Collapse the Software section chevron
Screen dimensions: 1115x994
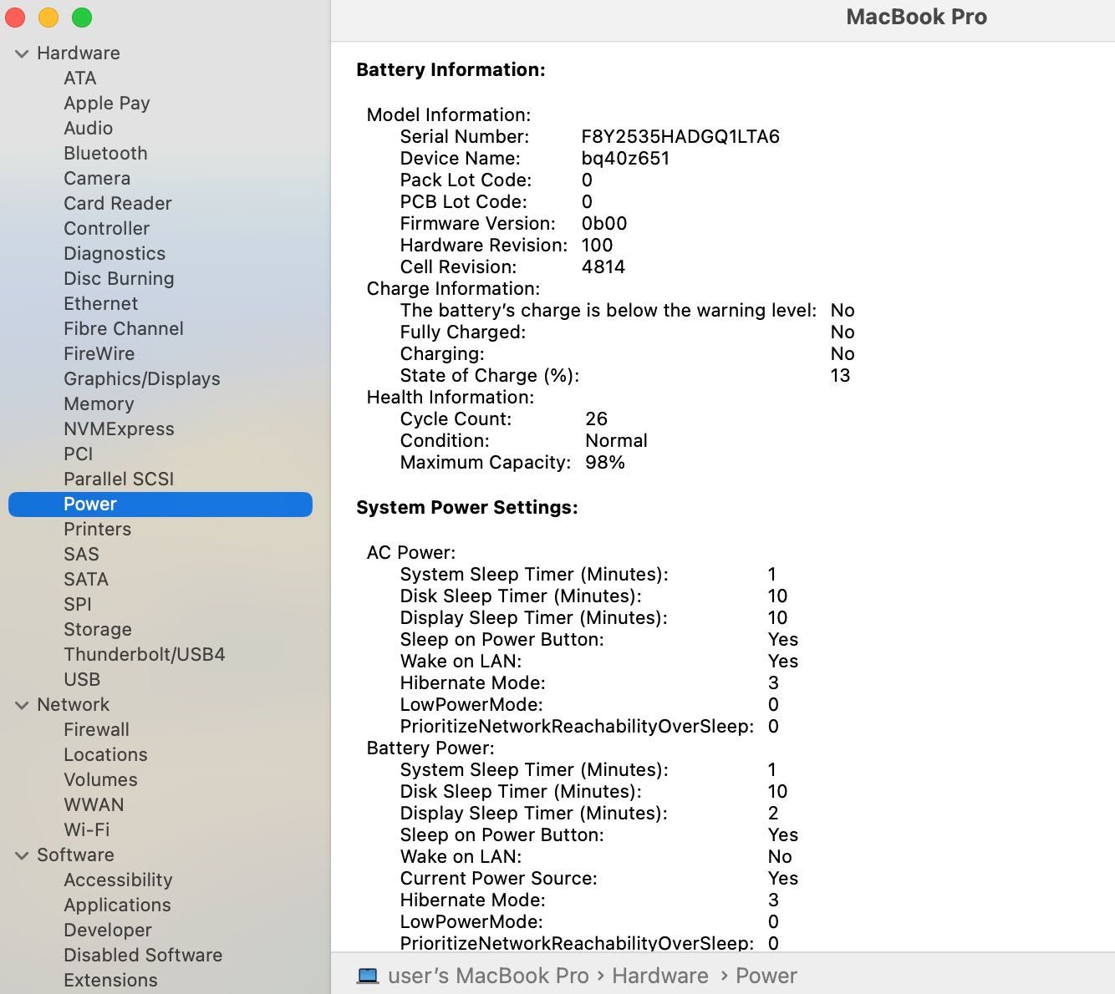tap(22, 855)
